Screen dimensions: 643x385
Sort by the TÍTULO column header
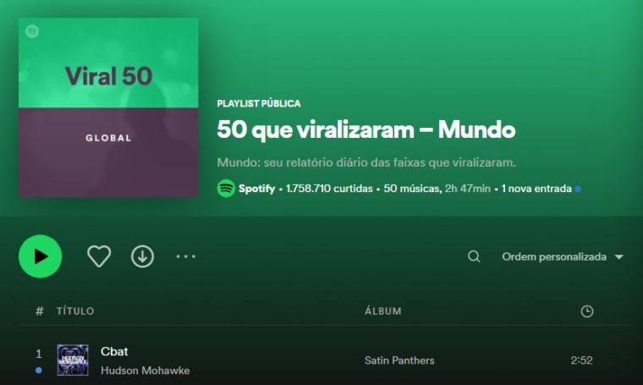[x=75, y=311]
